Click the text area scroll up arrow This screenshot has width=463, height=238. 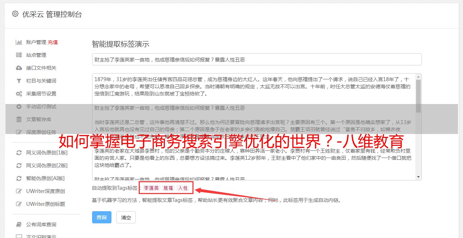tap(418, 76)
